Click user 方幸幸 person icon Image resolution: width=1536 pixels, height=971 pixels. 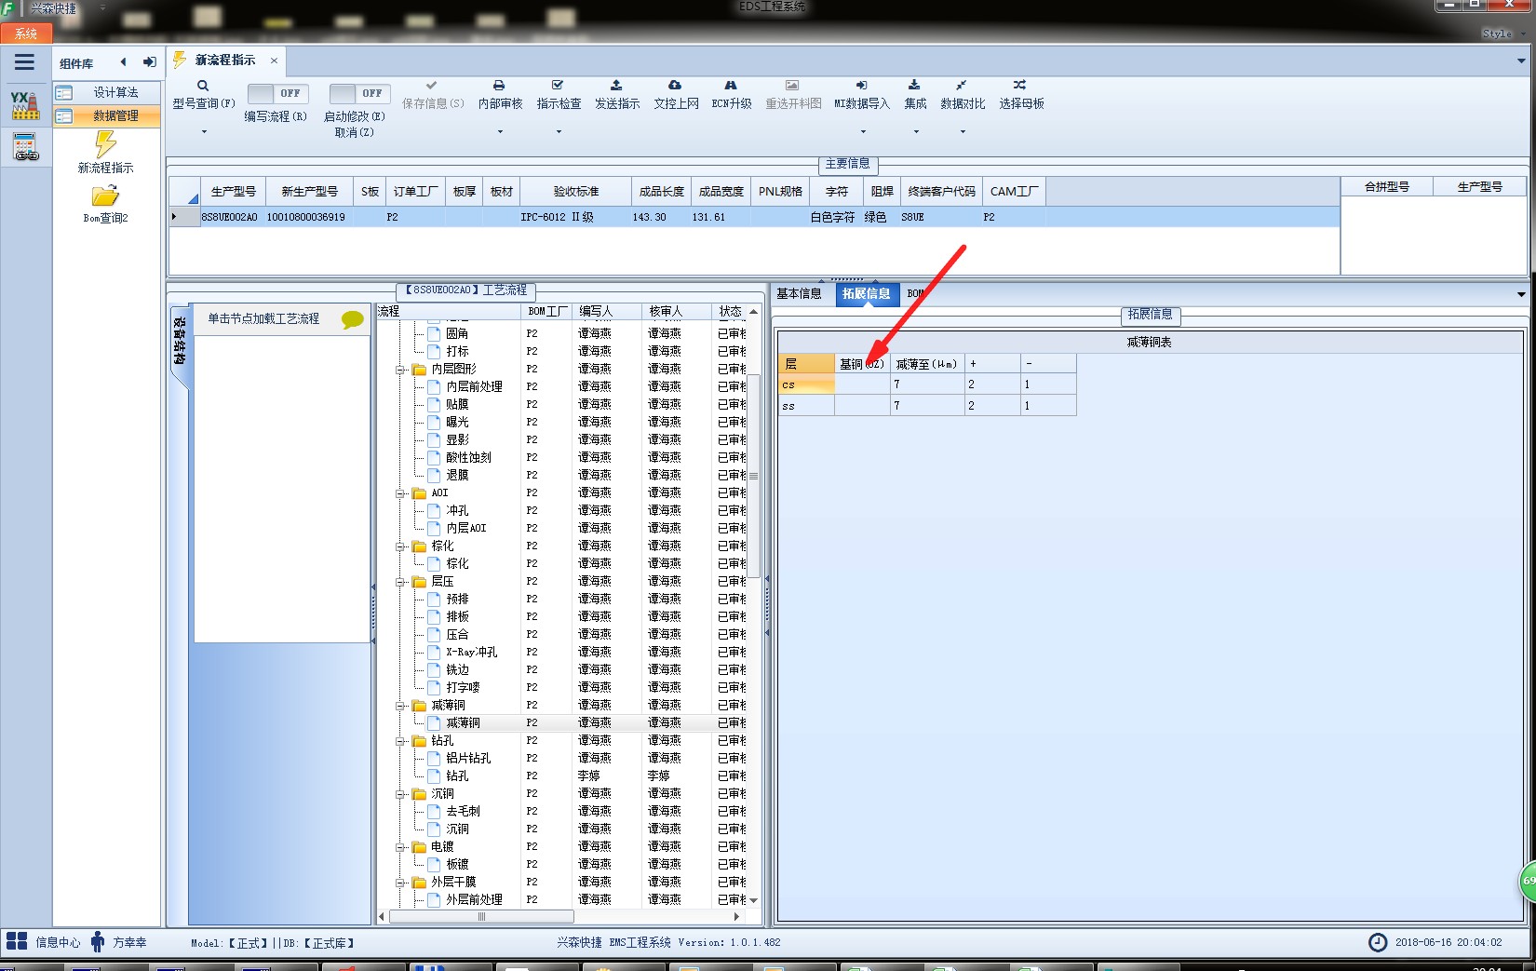98,941
